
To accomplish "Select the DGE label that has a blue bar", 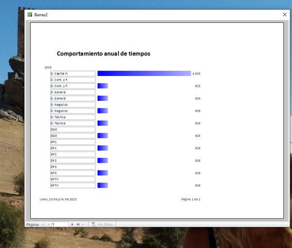I will (x=73, y=136).
